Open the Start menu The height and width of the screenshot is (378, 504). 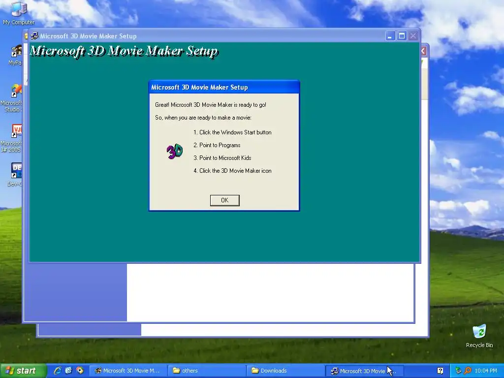coord(23,371)
